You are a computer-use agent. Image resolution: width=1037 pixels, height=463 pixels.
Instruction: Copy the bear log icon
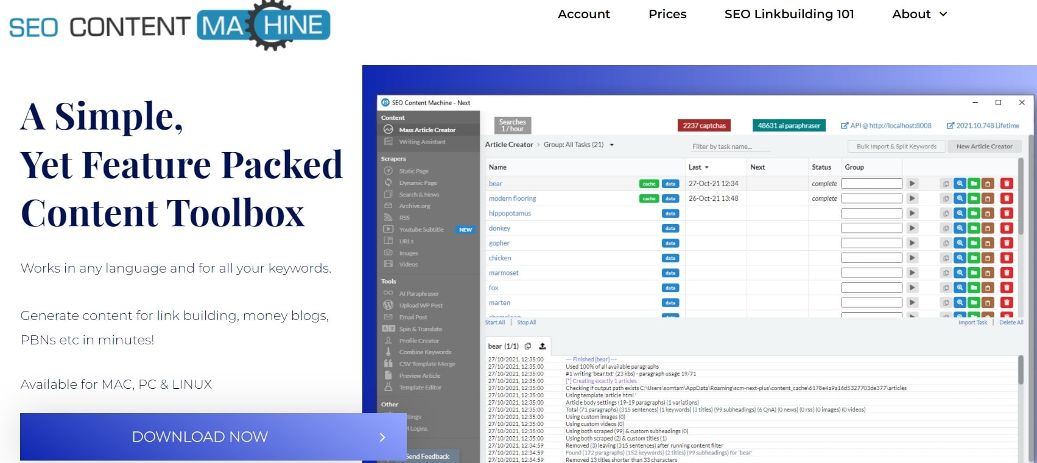tap(528, 346)
